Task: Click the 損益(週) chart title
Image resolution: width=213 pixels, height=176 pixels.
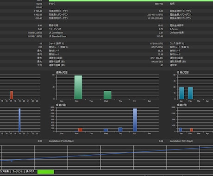Action: 61,105
